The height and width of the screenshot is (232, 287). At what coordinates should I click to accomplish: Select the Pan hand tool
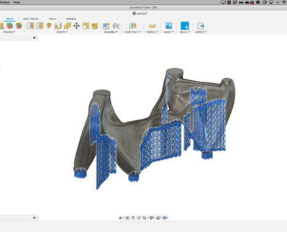[x=133, y=218]
